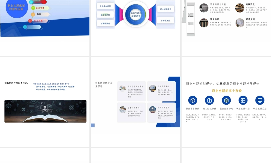The image size is (271, 163).
Task: Click the round image in 了解工作原则 card
Action: [x=122, y=110]
